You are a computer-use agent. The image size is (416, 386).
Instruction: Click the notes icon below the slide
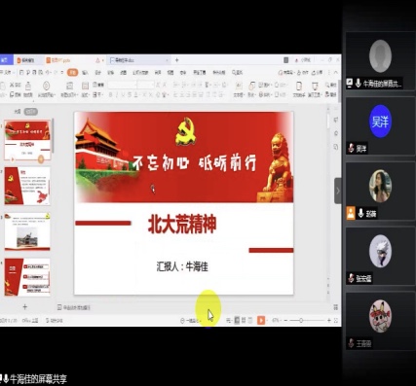tap(59, 307)
